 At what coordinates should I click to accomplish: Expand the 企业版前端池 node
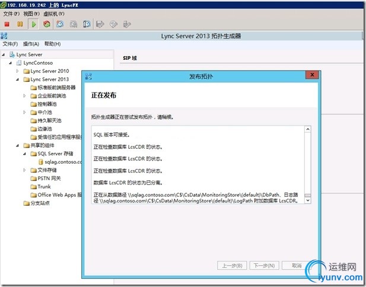point(24,96)
